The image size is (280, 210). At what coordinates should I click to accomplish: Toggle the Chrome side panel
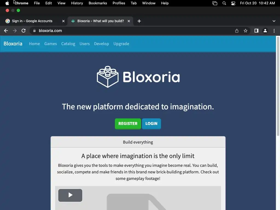(x=256, y=31)
